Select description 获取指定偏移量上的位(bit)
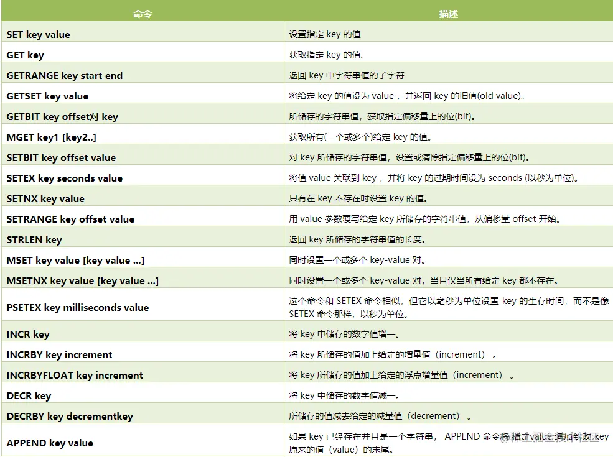The width and height of the screenshot is (613, 457). [382, 116]
